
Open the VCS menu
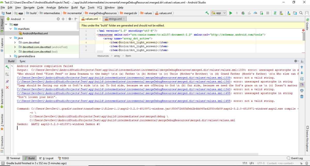[99, 8]
